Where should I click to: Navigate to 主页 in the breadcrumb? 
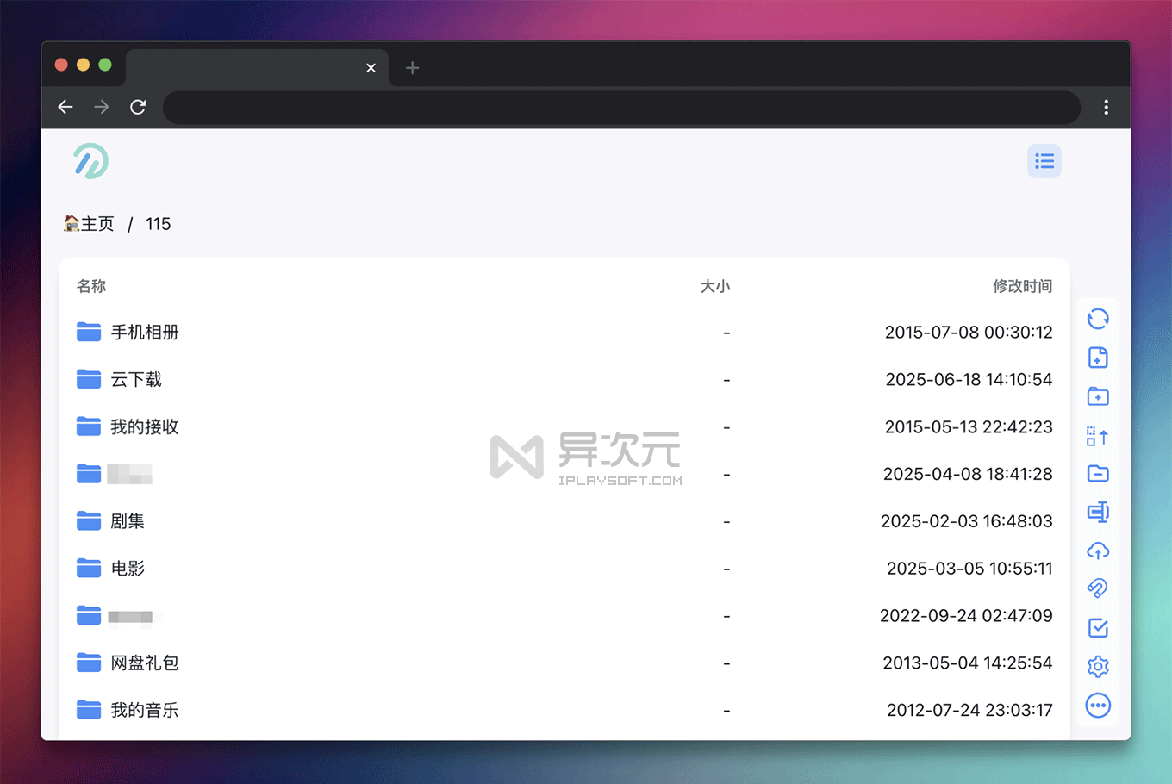(x=89, y=223)
